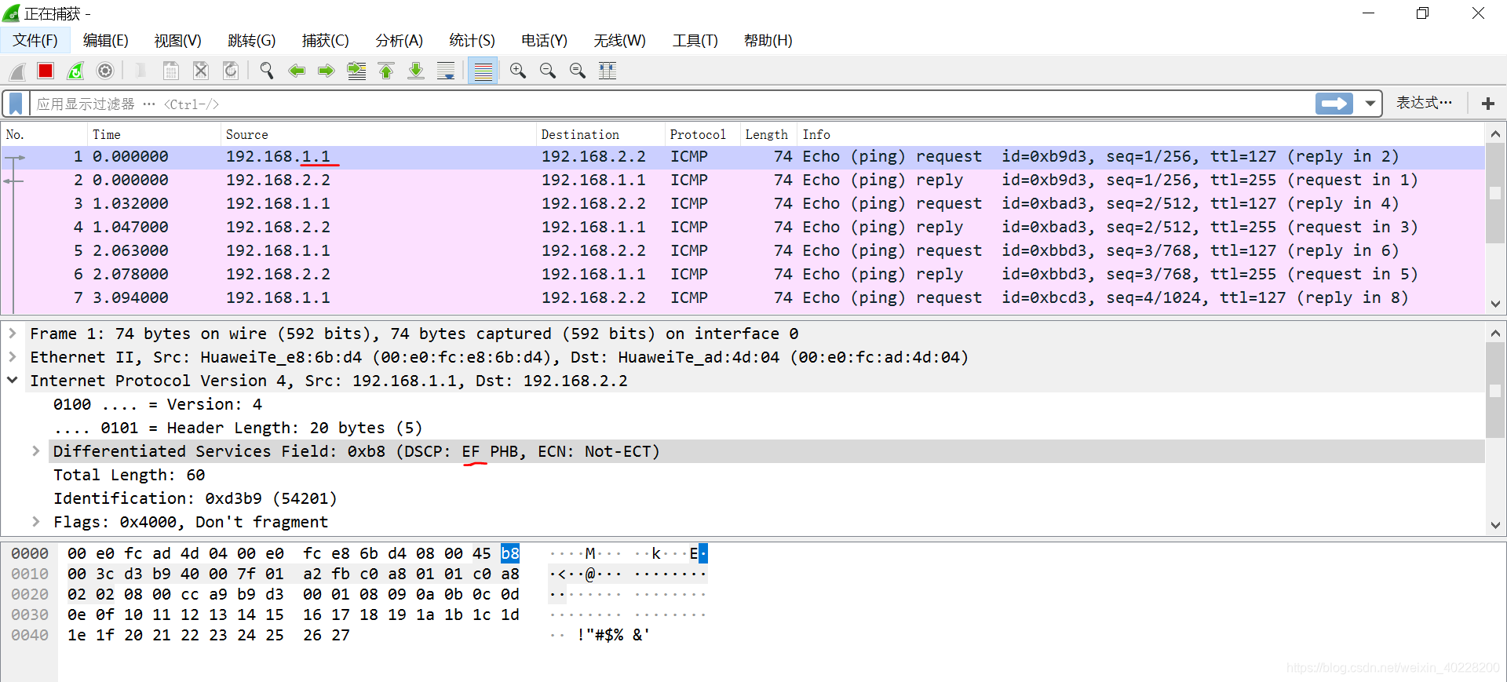Open filter bookmarks icon
The image size is (1507, 682).
16,104
